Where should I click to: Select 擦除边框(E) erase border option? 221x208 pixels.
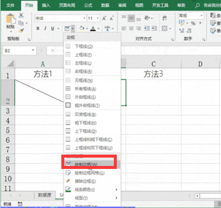tap(92, 181)
